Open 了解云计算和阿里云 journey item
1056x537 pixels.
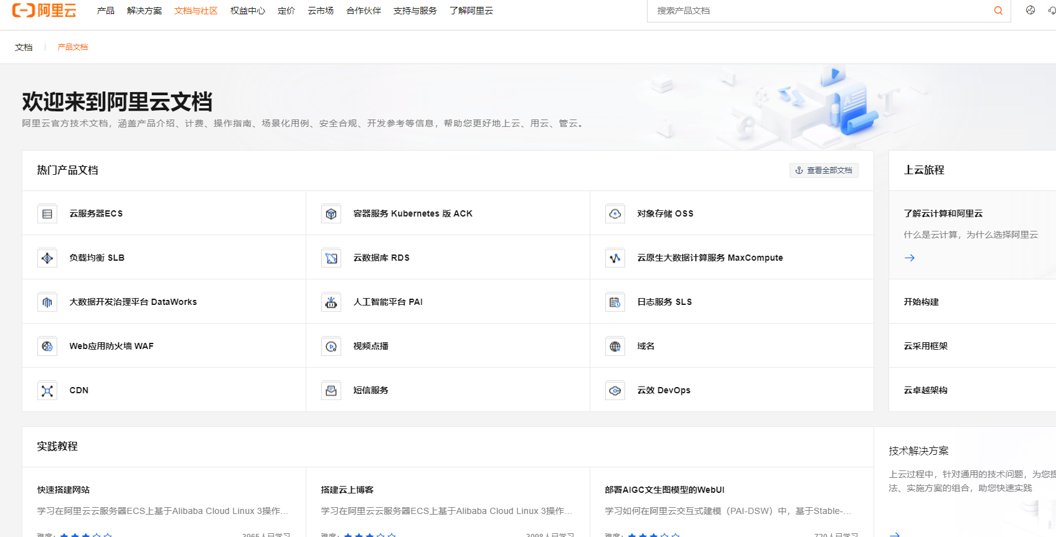pos(943,213)
